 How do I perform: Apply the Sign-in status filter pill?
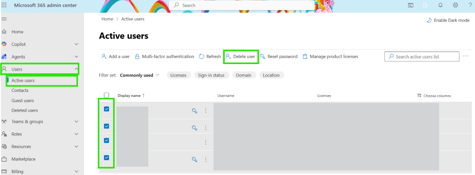click(x=212, y=75)
